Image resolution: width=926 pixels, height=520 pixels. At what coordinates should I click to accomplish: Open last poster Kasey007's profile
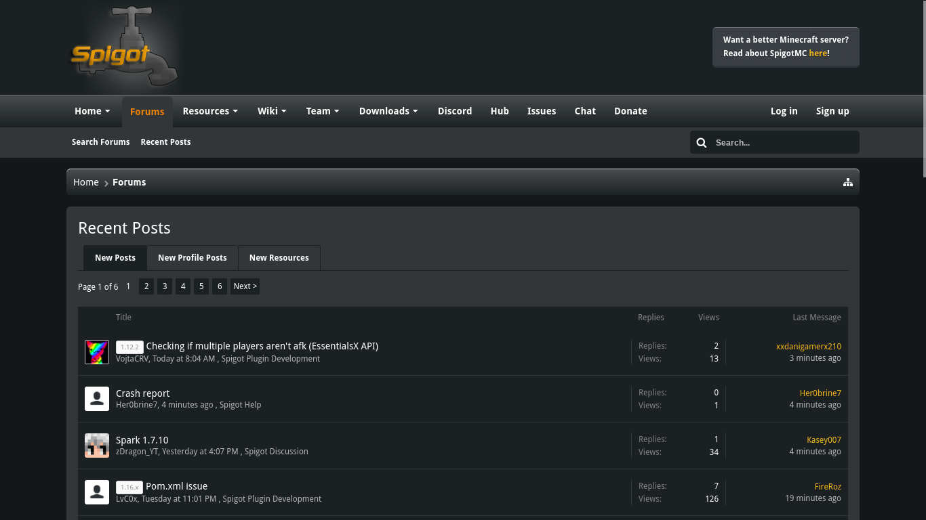point(824,440)
